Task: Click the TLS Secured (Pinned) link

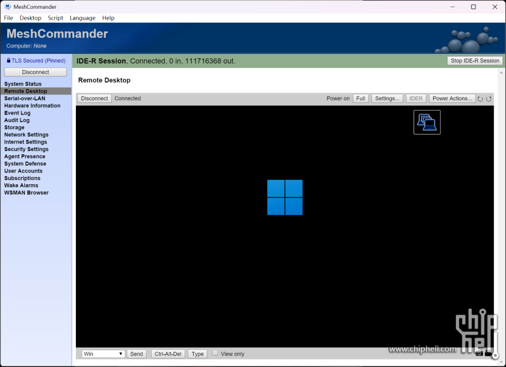Action: pyautogui.click(x=38, y=60)
